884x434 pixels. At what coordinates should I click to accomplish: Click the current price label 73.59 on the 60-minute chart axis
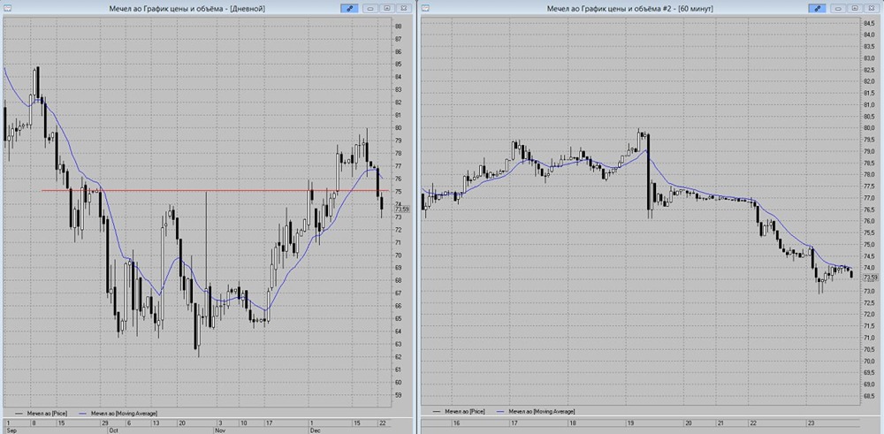coord(871,278)
